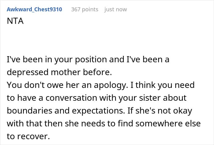
Task: Click the 'just now' timestamp
Action: click(x=116, y=9)
